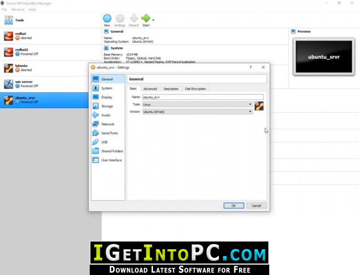The height and width of the screenshot is (275, 359).
Task: Select the redhat2 virtual machine icon
Action: tap(9, 52)
